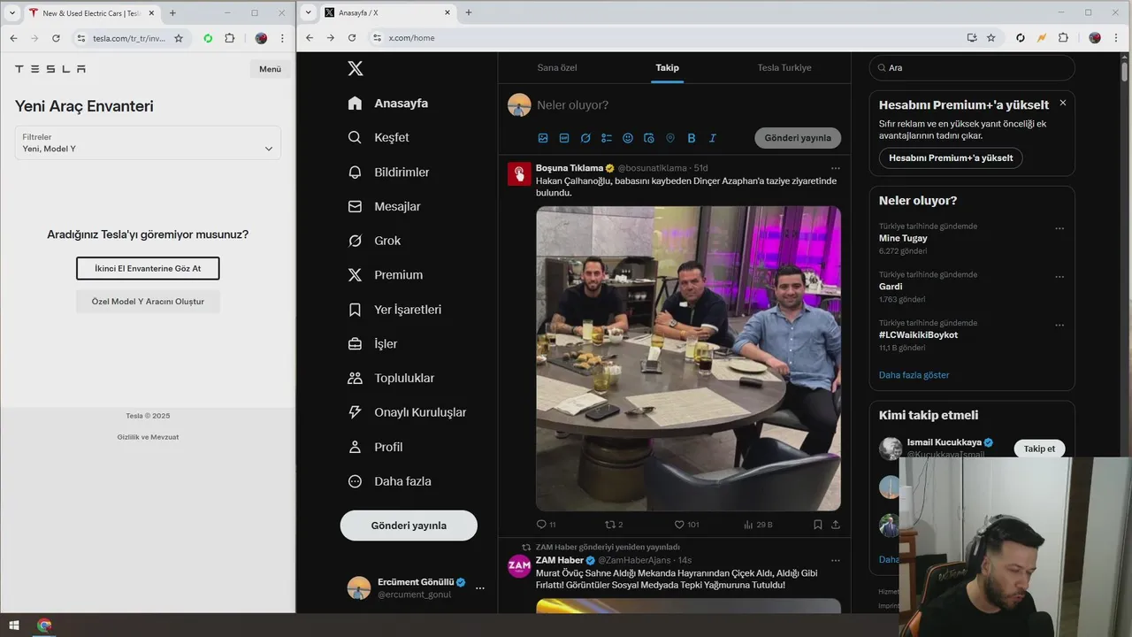
Task: Open Keşfet explore page
Action: 379,138
